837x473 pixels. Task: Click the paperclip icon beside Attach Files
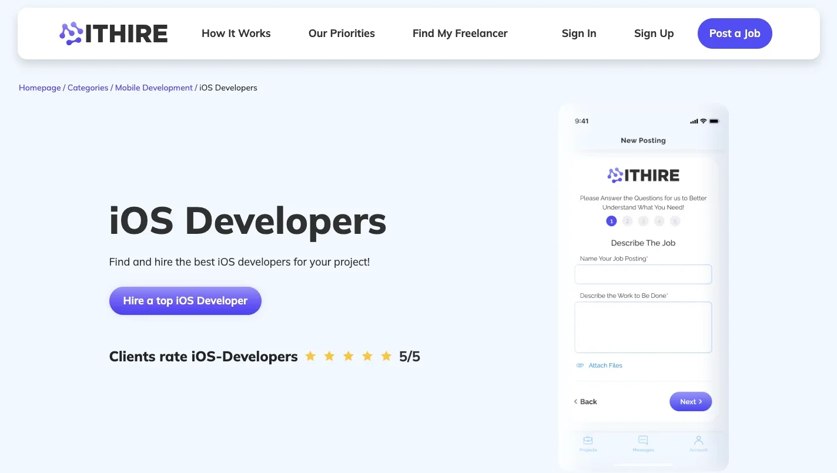[x=580, y=365]
